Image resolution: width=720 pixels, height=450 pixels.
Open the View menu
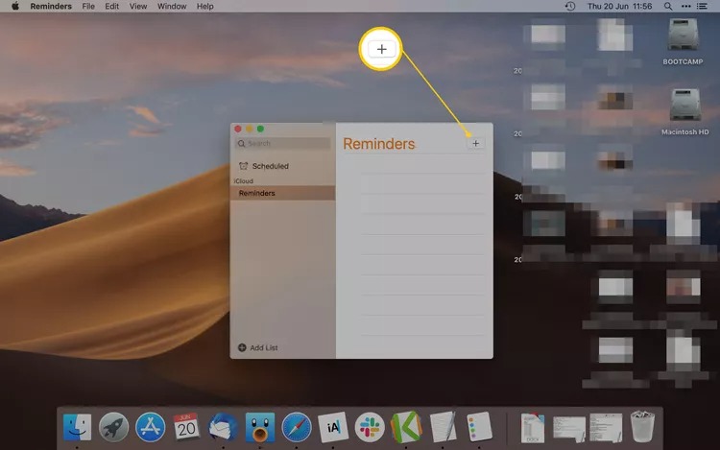[x=137, y=6]
